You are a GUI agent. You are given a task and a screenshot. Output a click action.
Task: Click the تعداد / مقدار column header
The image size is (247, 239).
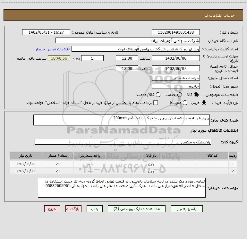(x=58, y=156)
